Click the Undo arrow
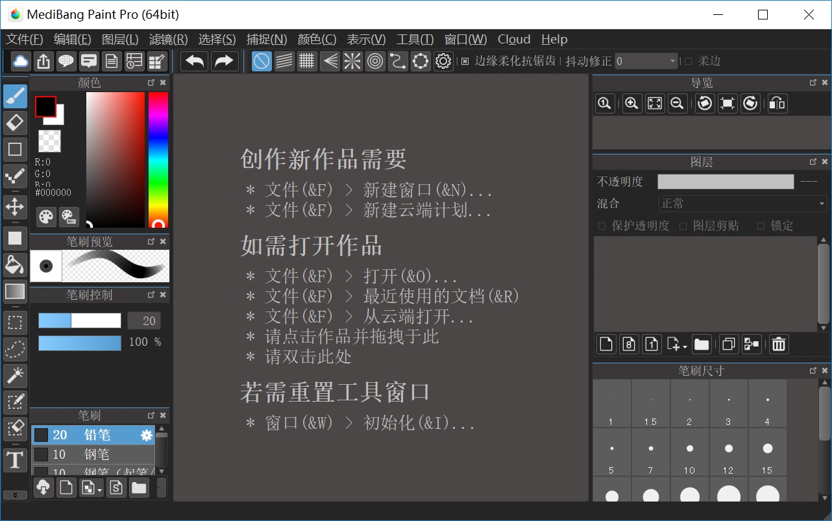 195,62
